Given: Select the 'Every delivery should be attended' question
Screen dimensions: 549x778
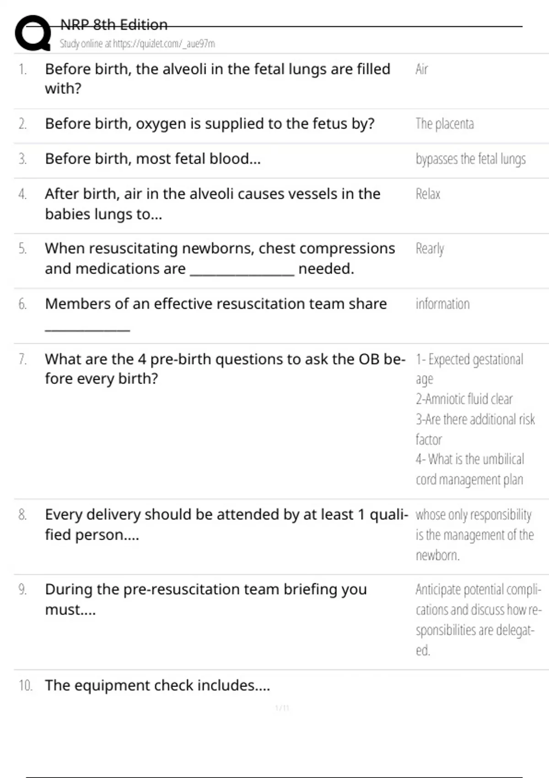Looking at the screenshot, I should 226,524.
